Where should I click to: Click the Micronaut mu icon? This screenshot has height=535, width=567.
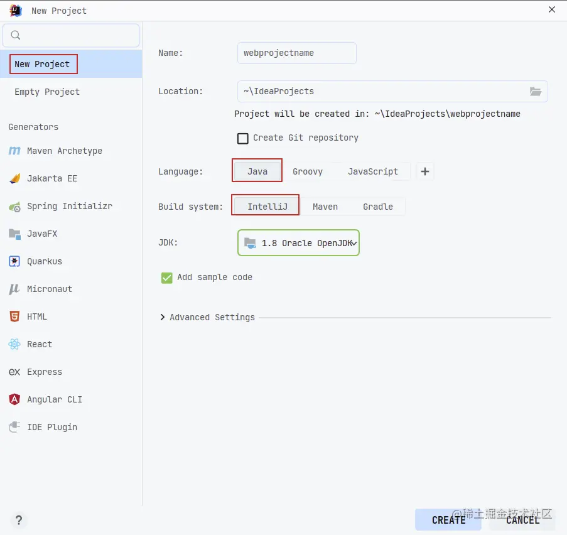[14, 289]
